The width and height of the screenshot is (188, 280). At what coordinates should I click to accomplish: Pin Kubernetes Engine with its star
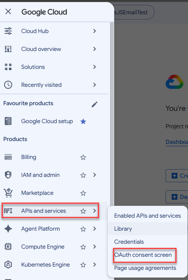click(83, 265)
